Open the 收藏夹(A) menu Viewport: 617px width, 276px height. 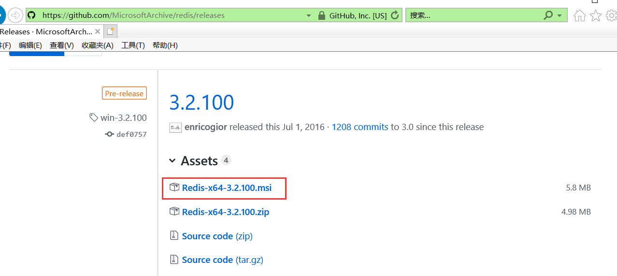[97, 45]
